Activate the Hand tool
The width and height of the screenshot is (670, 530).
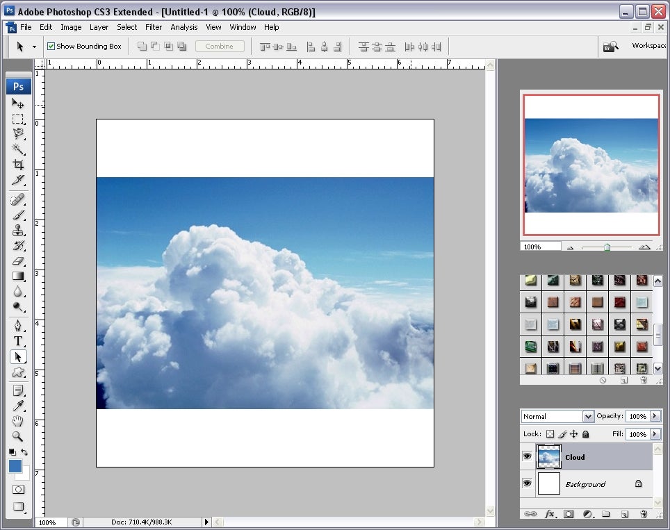click(x=18, y=421)
